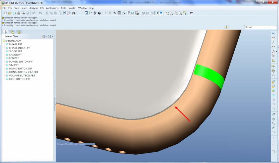Open the Analysis menu
The width and height of the screenshot is (279, 163).
(34, 8)
